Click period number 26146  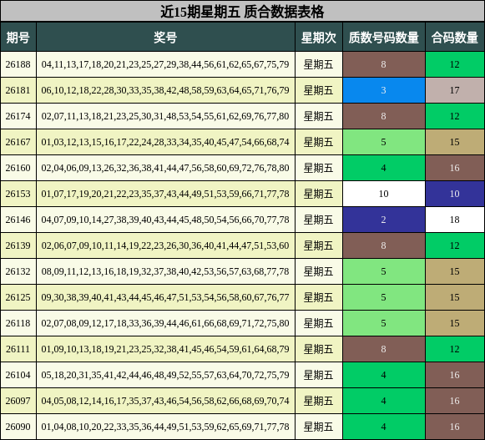pos(18,220)
